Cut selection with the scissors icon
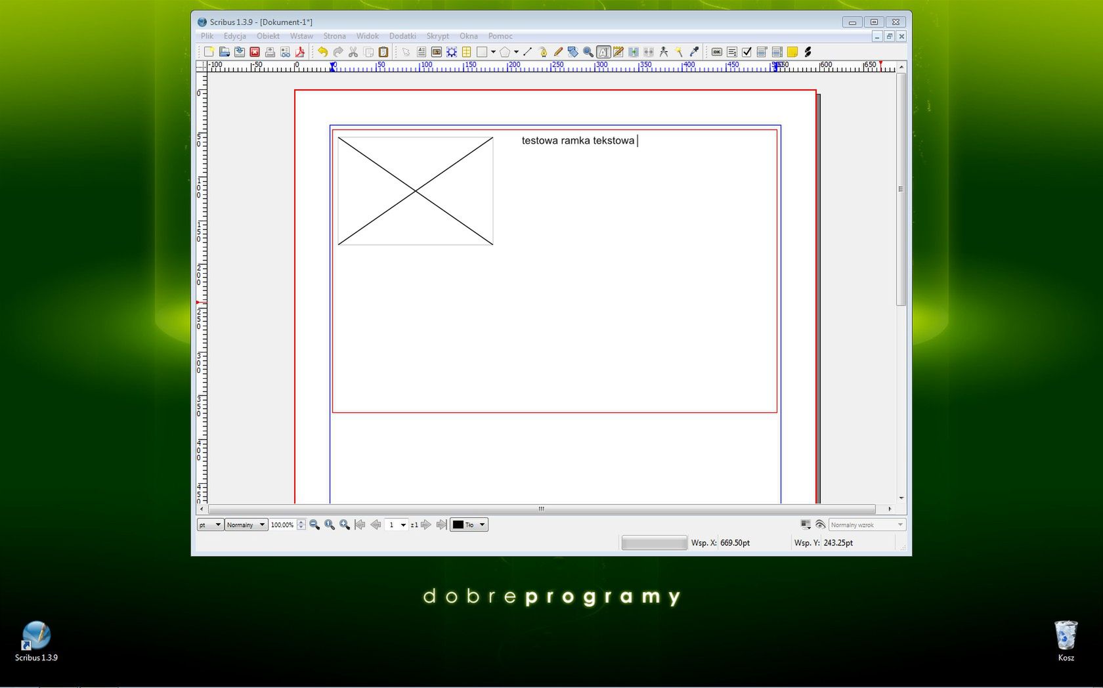This screenshot has width=1103, height=688. click(x=353, y=52)
